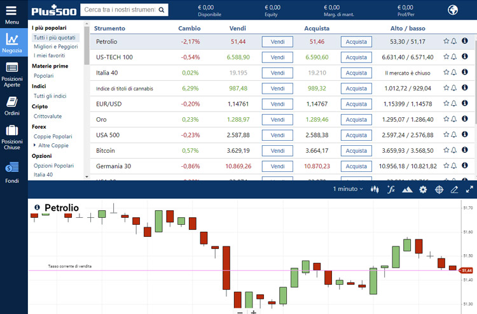Open info icon for Bitcoin row
477x314 pixels.
tap(464, 150)
